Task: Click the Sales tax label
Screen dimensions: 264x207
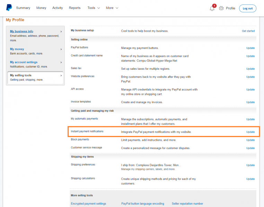Action: [x=76, y=68]
